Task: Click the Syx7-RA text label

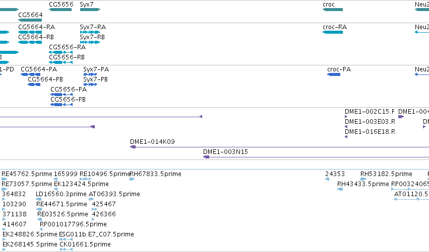Action: [x=93, y=27]
